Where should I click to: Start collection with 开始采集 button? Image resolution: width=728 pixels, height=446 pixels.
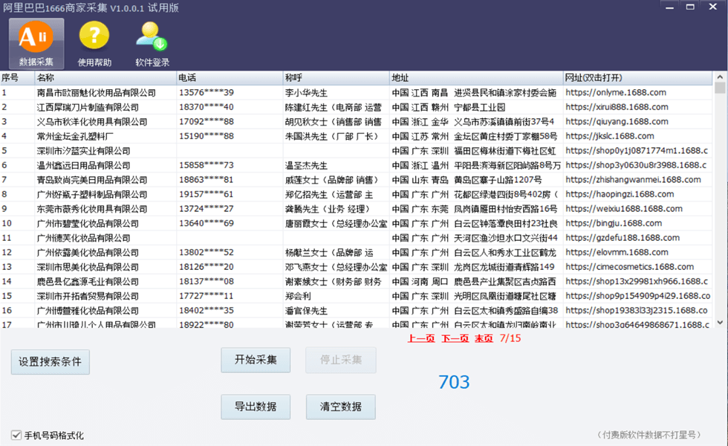point(256,360)
